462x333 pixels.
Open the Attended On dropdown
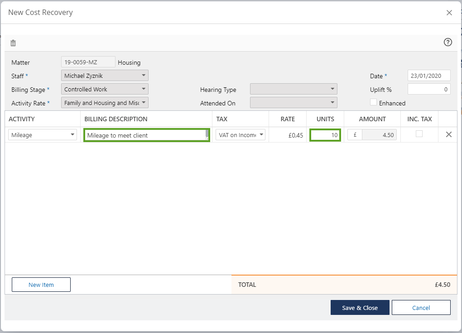point(294,103)
